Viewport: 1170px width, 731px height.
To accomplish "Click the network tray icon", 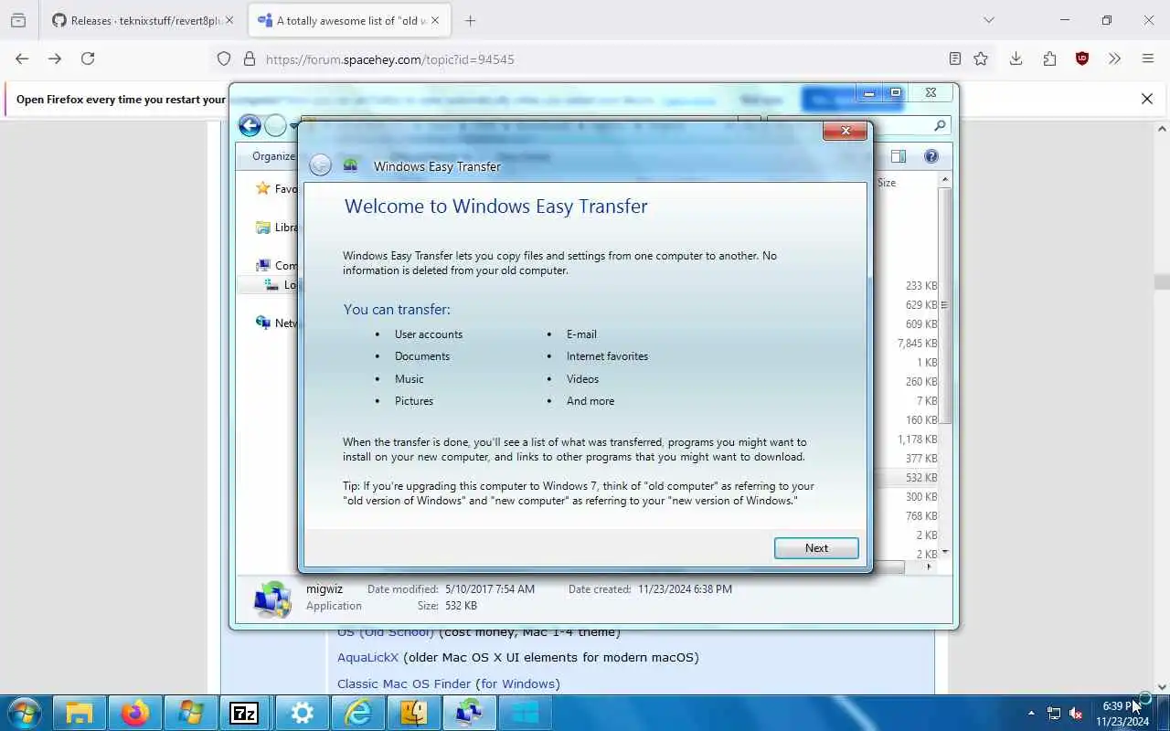I will coord(1054,713).
